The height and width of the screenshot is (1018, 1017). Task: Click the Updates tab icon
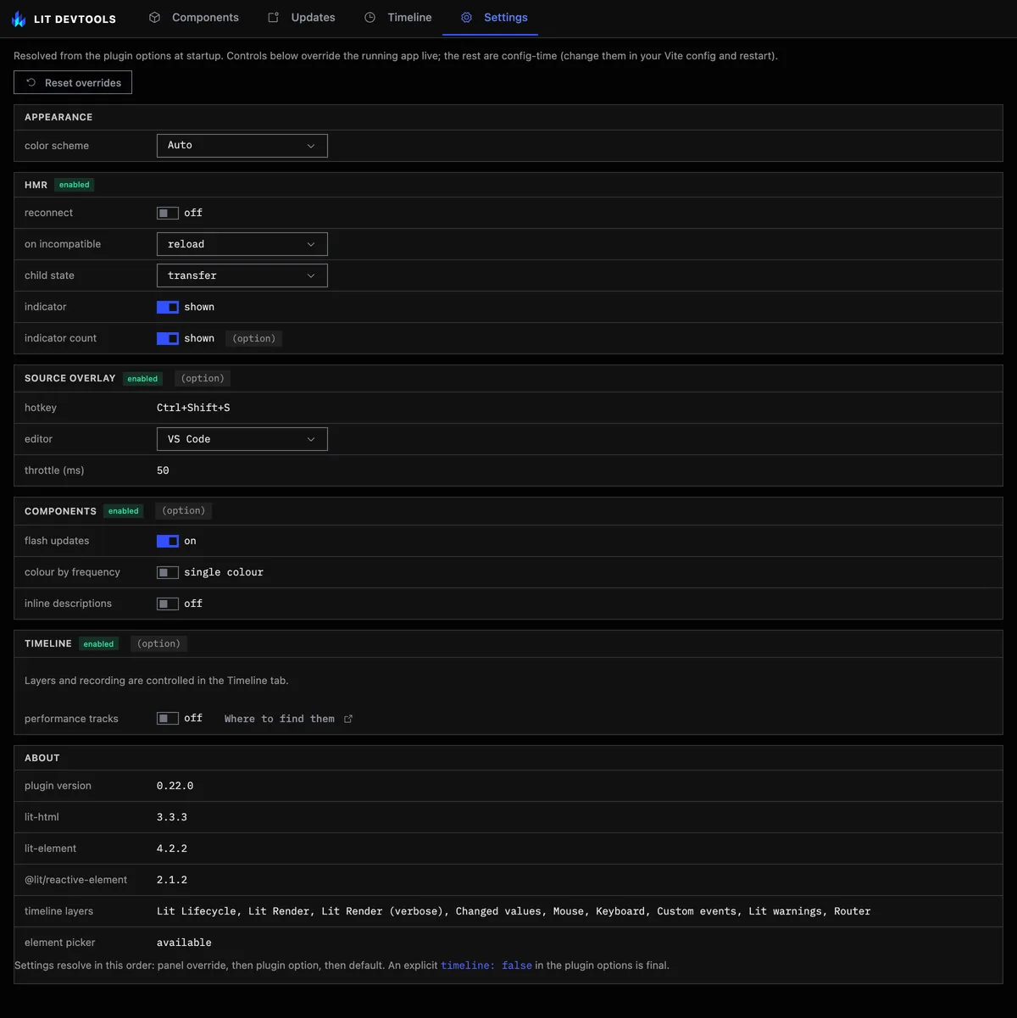coord(273,17)
